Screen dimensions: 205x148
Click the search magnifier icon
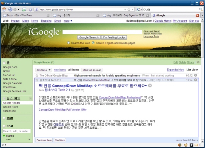(x=201, y=9)
